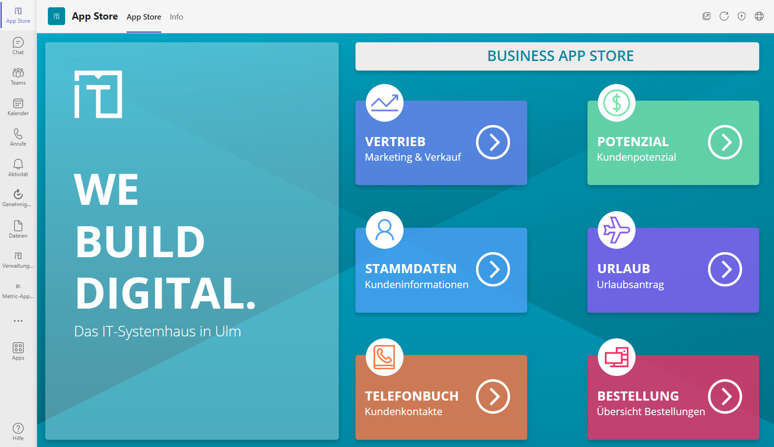Switch to the Info tab
This screenshot has width=774, height=447.
[176, 17]
